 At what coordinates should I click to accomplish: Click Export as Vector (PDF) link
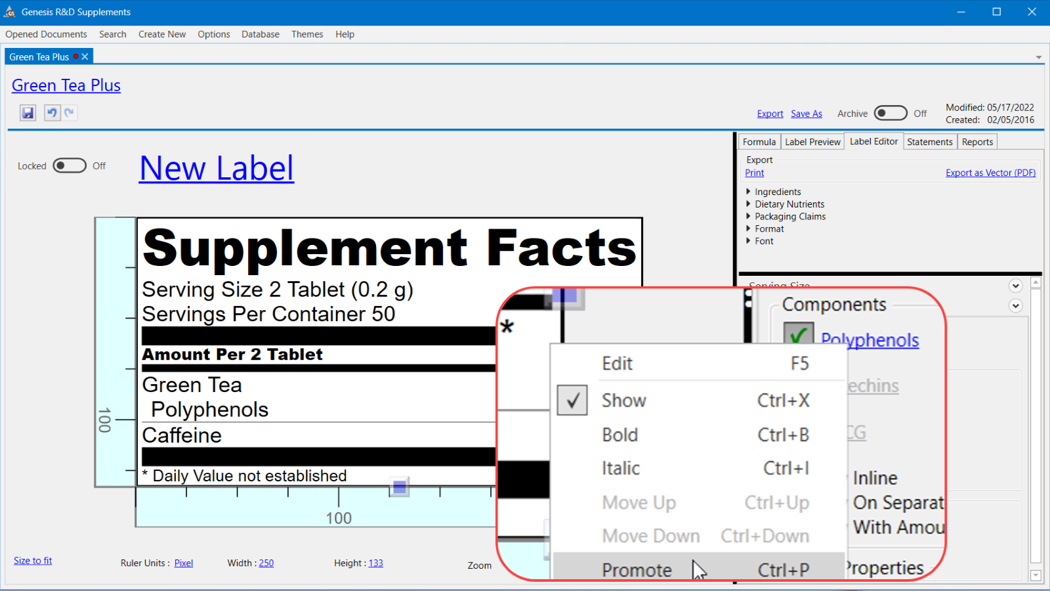[990, 173]
